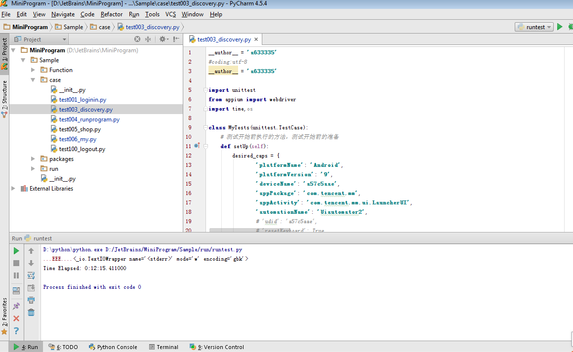Image resolution: width=573 pixels, height=352 pixels.
Task: Expand the Function folder
Action: [x=33, y=70]
